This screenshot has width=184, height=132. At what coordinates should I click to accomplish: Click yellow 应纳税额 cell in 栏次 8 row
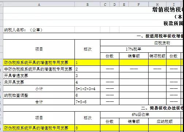click(x=165, y=128)
